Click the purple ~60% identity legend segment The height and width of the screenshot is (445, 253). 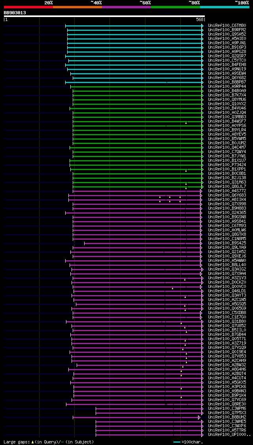pos(126,7)
